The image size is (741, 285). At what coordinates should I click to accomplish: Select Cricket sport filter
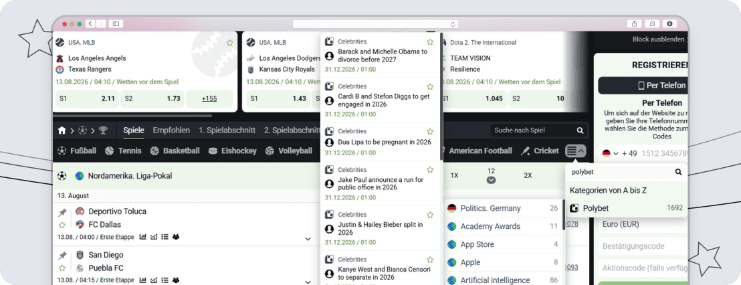click(x=540, y=151)
